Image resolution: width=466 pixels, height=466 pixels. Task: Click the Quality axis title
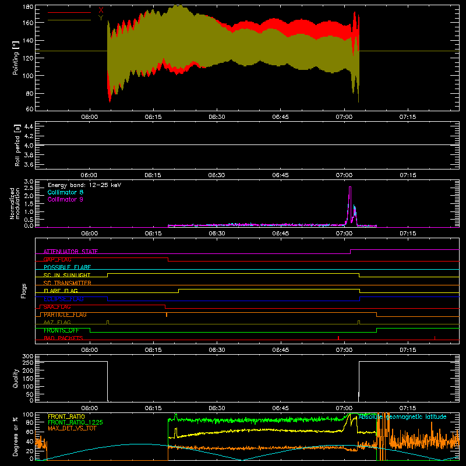click(x=16, y=378)
